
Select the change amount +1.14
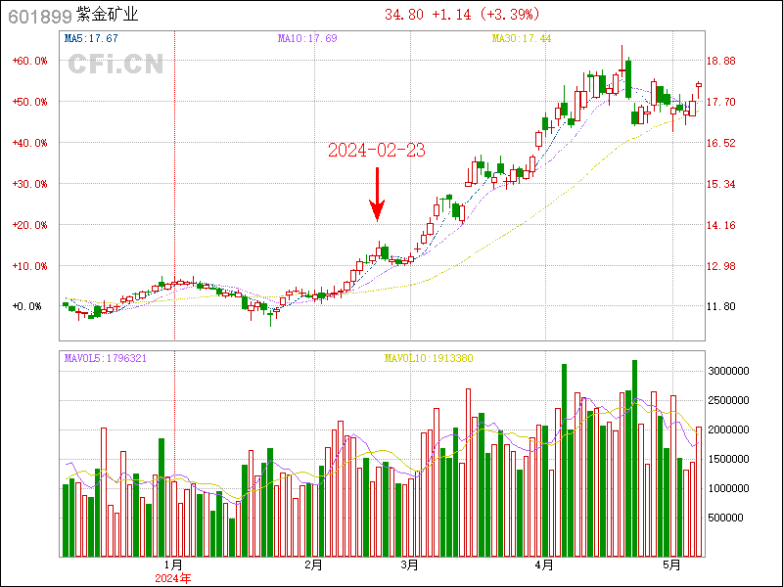(451, 15)
